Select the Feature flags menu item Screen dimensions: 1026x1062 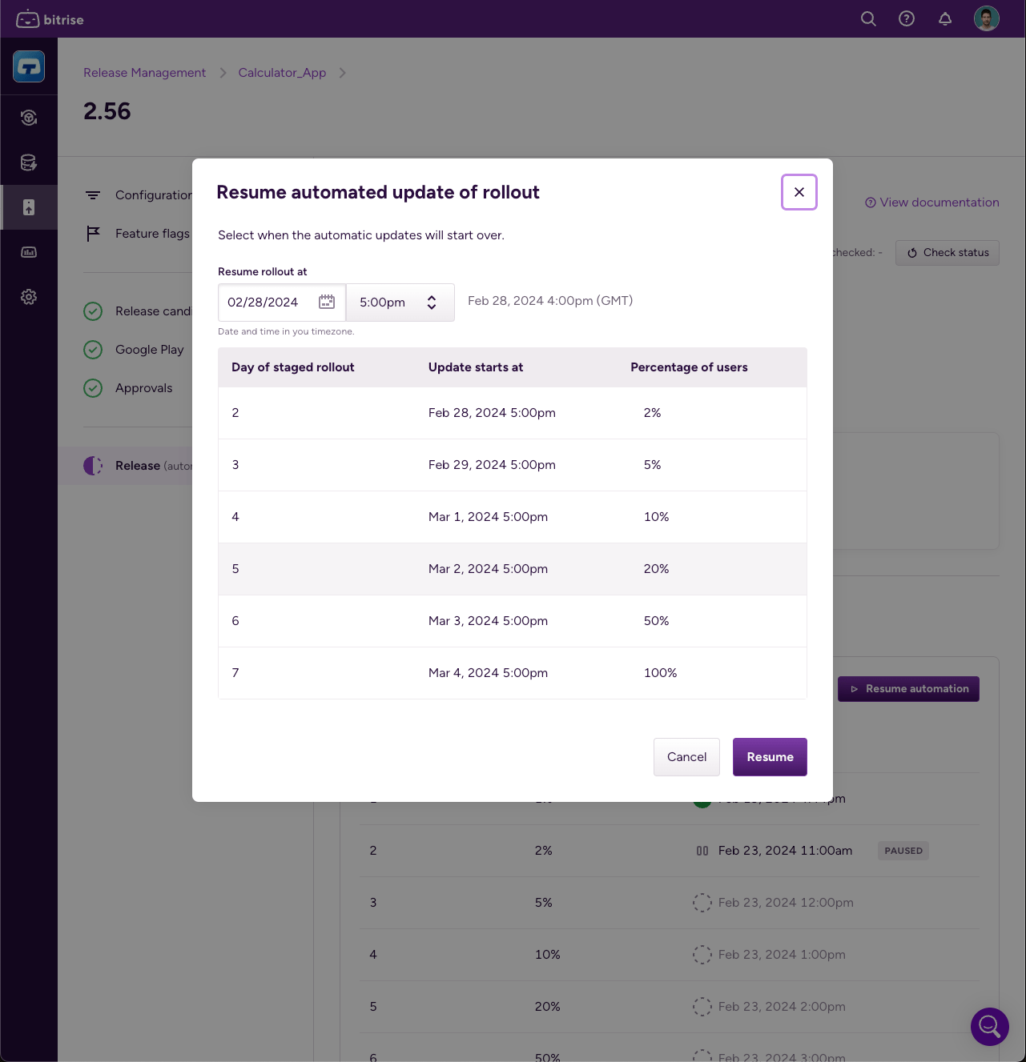coord(152,234)
